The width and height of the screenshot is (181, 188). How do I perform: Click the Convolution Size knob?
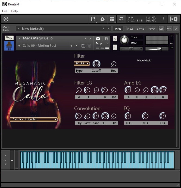[x=96, y=116]
